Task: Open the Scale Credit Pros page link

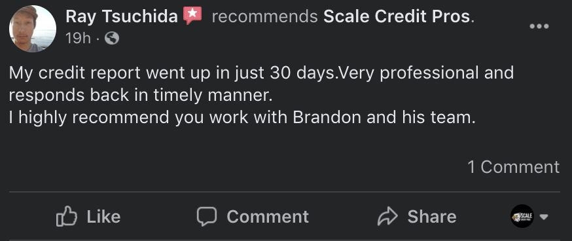Action: pyautogui.click(x=397, y=16)
